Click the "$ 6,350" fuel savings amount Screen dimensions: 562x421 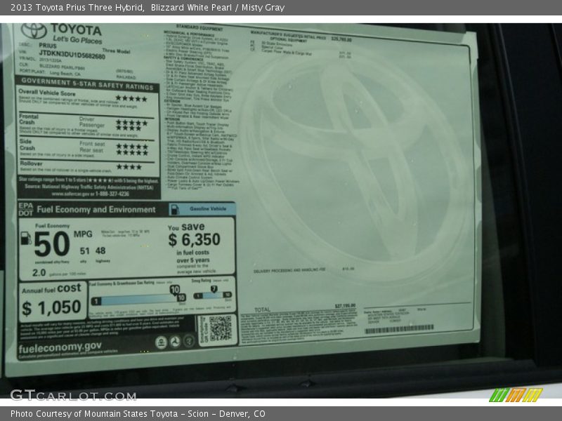click(195, 239)
